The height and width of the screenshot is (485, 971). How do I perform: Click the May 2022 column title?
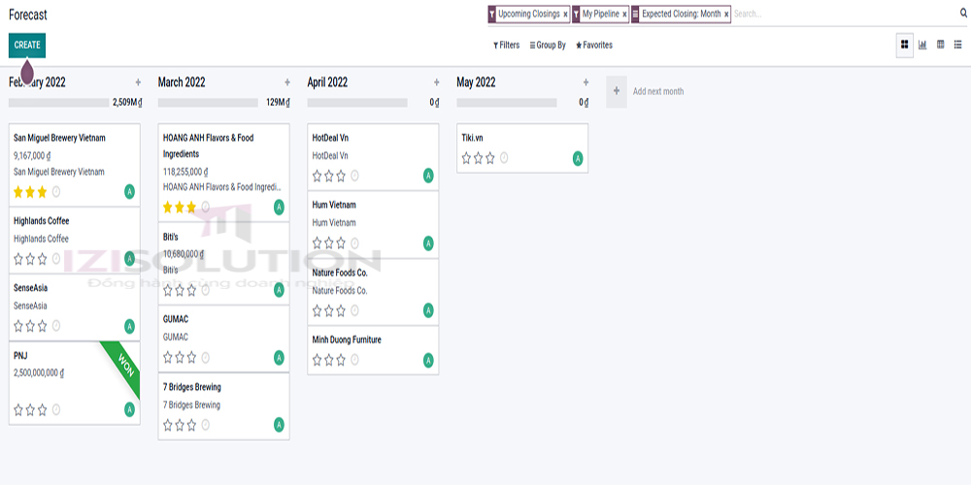(476, 82)
